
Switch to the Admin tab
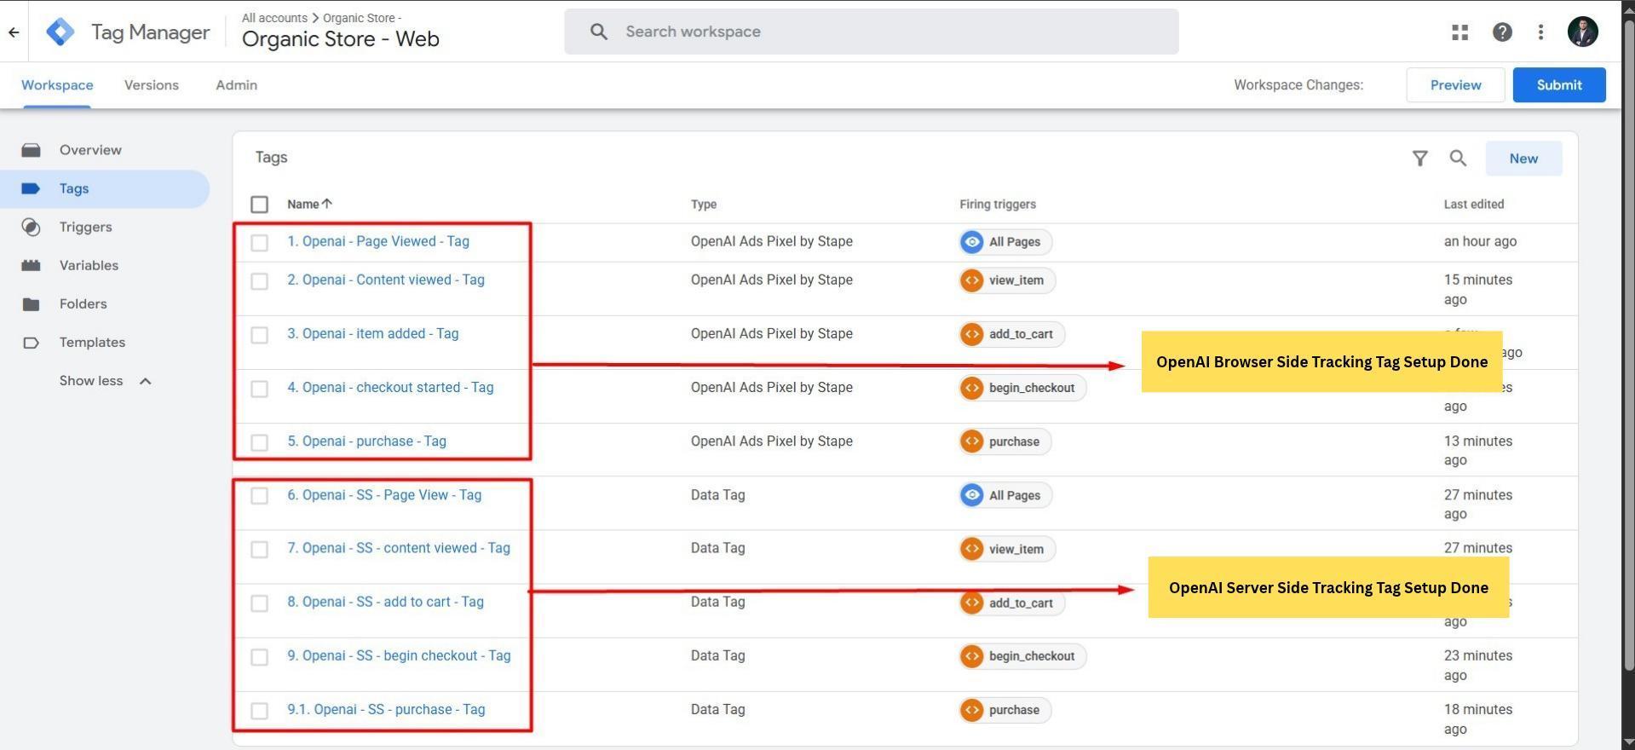(236, 85)
